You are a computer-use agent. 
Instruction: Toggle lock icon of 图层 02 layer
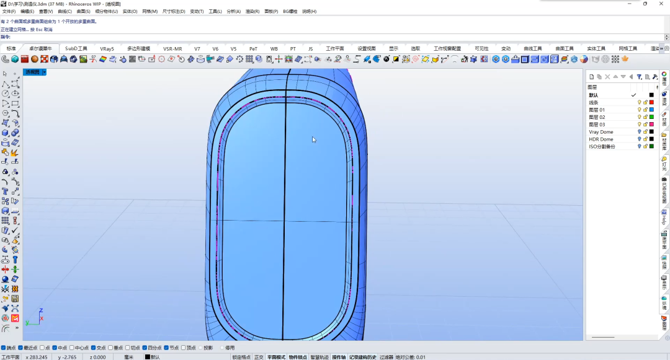645,117
